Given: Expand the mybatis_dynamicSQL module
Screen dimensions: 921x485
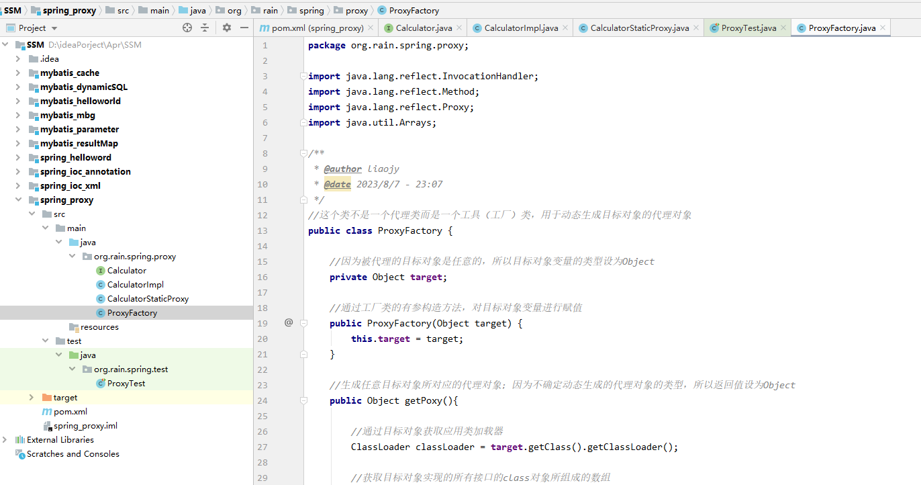Looking at the screenshot, I should pos(18,87).
